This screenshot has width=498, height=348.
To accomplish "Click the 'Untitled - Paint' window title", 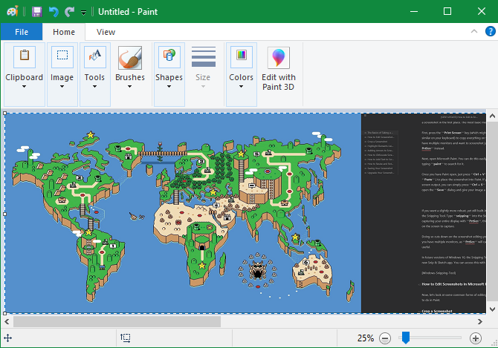I will (128, 12).
